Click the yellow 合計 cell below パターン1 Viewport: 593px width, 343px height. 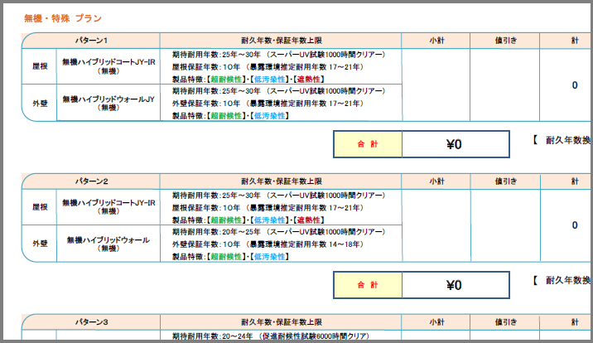(x=367, y=144)
